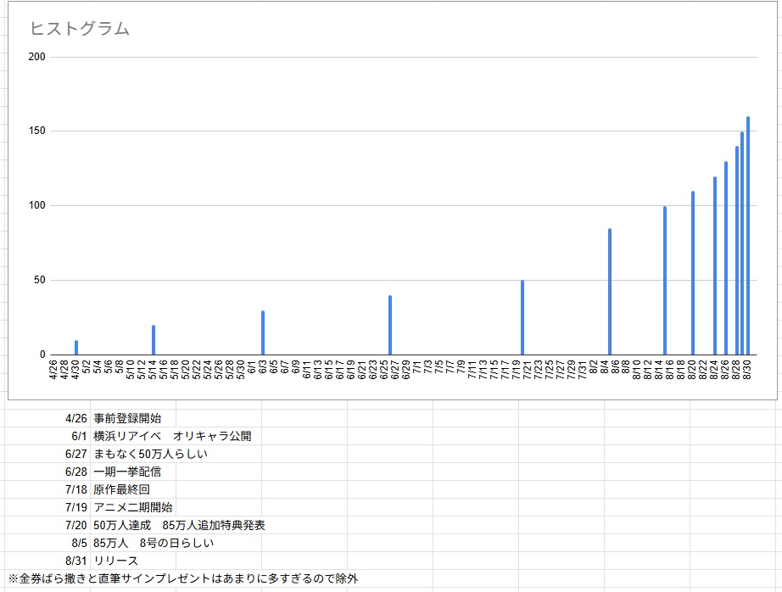The image size is (782, 592).
Task: Select the リリース cell
Action: click(x=116, y=561)
